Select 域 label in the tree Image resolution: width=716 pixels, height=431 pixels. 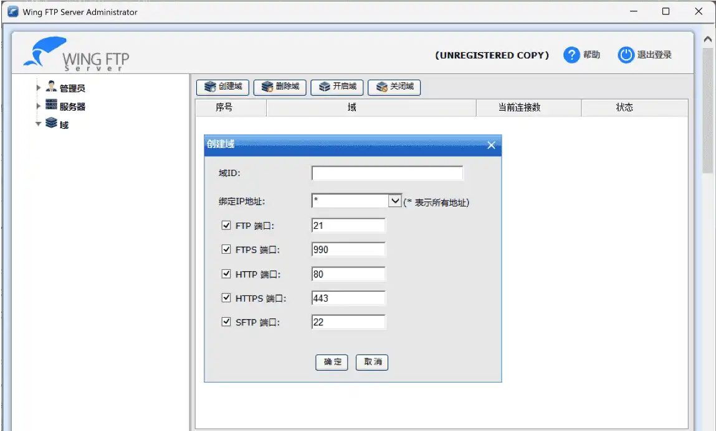(64, 125)
